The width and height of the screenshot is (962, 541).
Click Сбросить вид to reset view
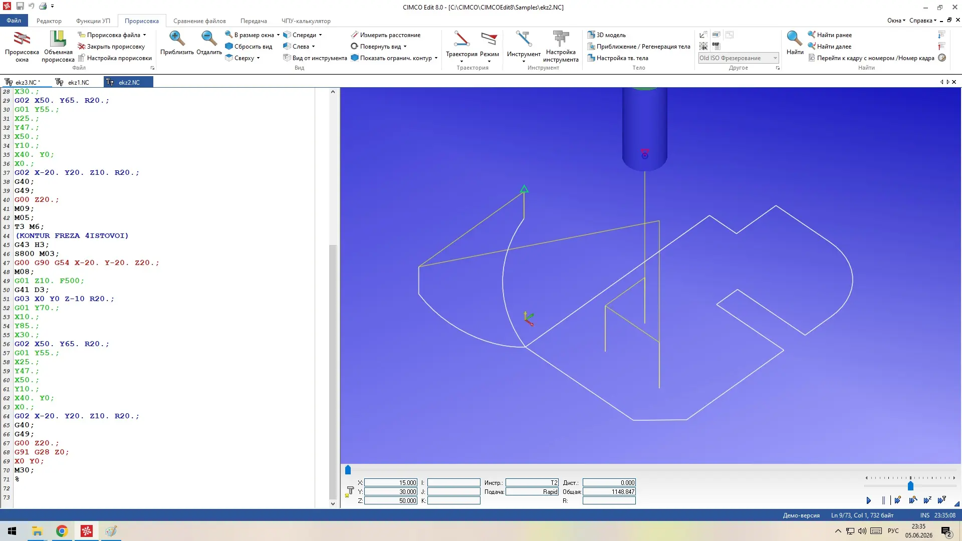pyautogui.click(x=249, y=46)
